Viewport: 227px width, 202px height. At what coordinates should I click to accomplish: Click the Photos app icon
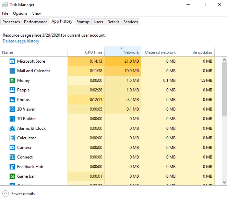pyautogui.click(x=12, y=100)
